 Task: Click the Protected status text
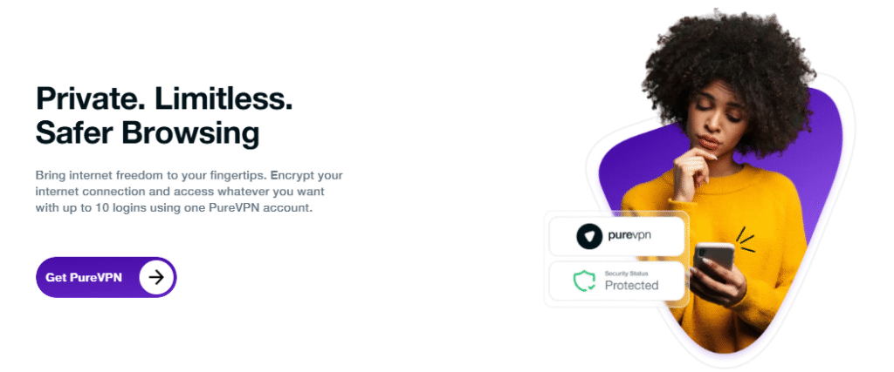point(631,286)
